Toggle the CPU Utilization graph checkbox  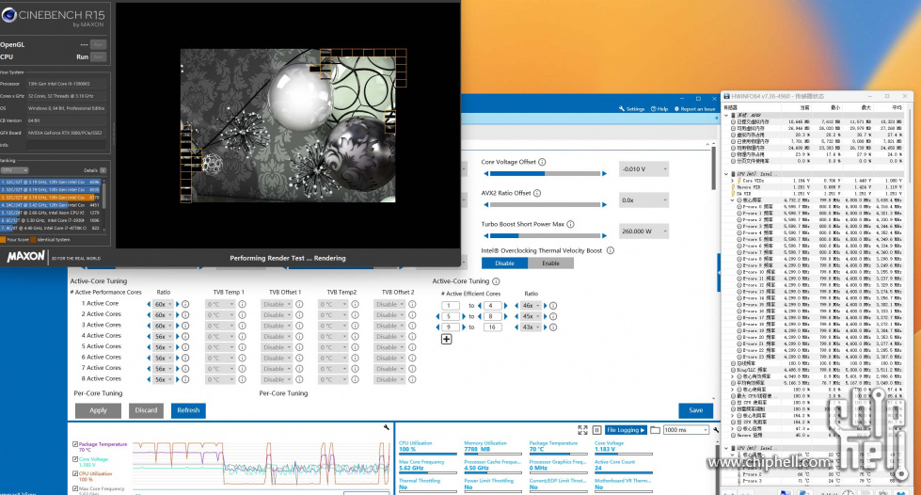[x=75, y=473]
